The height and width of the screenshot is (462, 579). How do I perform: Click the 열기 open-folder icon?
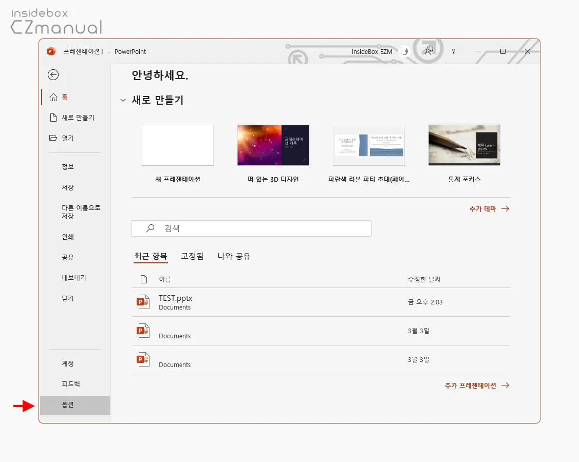coord(53,138)
